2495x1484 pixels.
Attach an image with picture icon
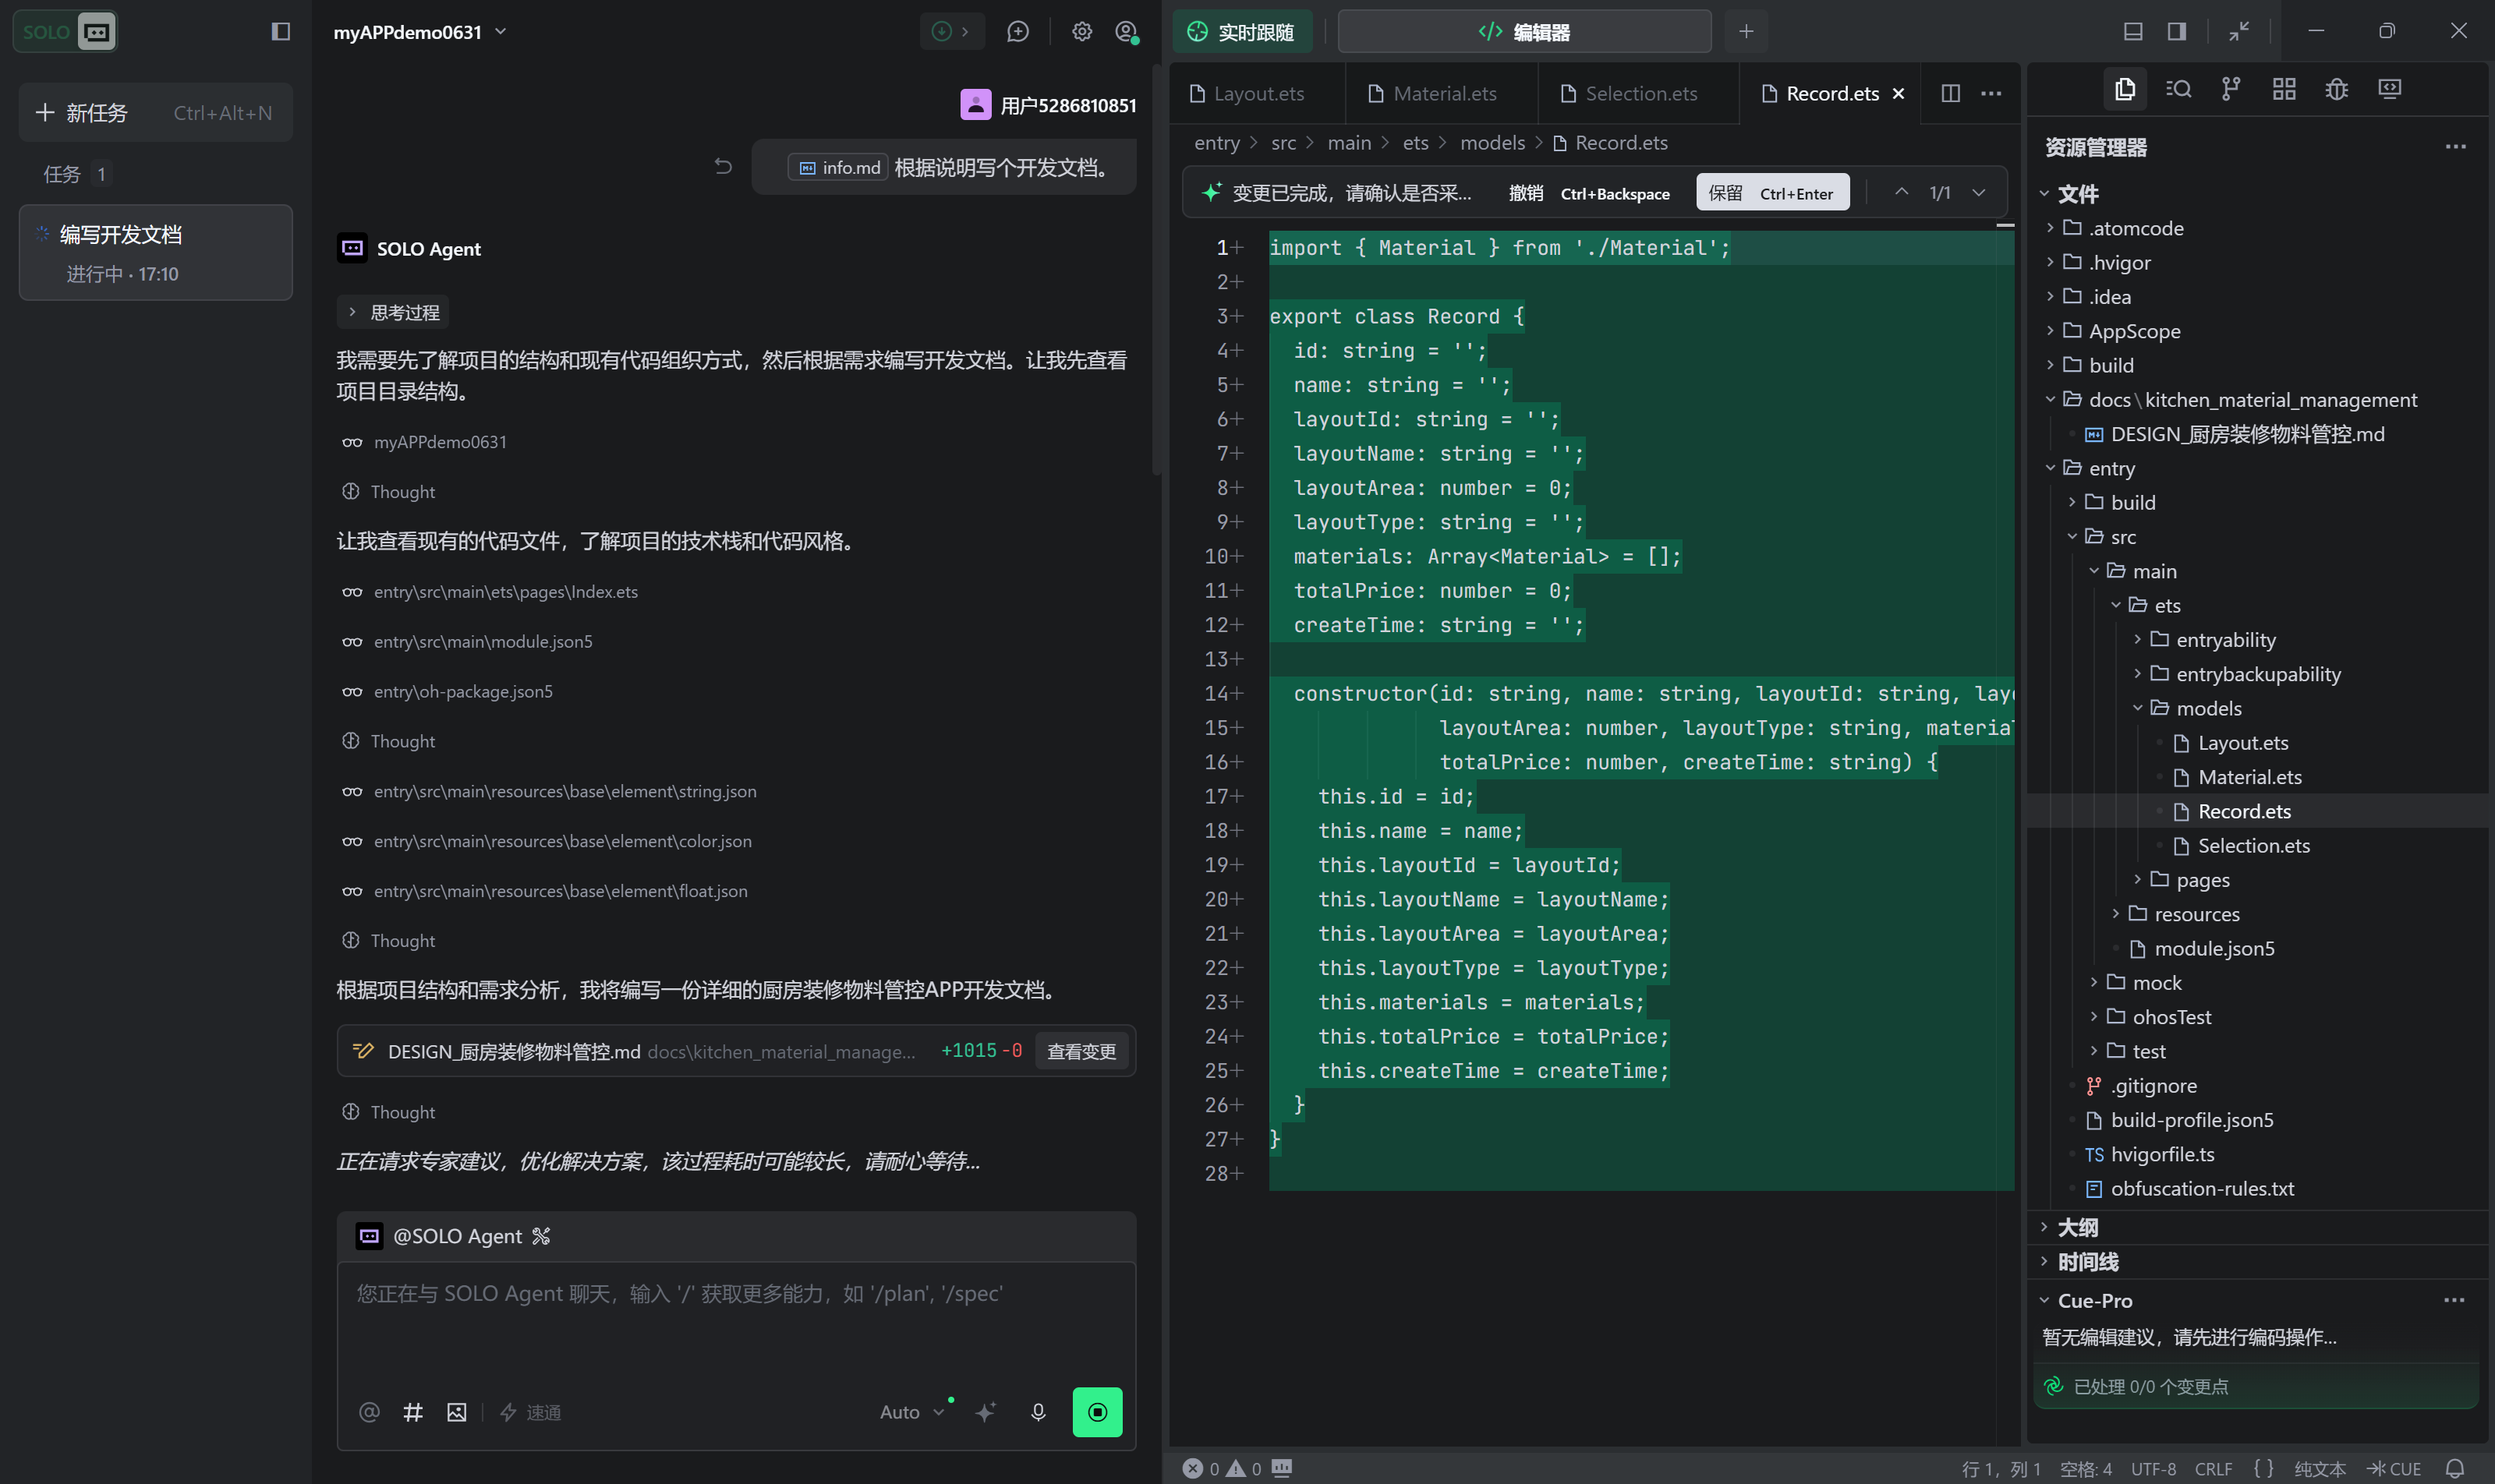457,1412
